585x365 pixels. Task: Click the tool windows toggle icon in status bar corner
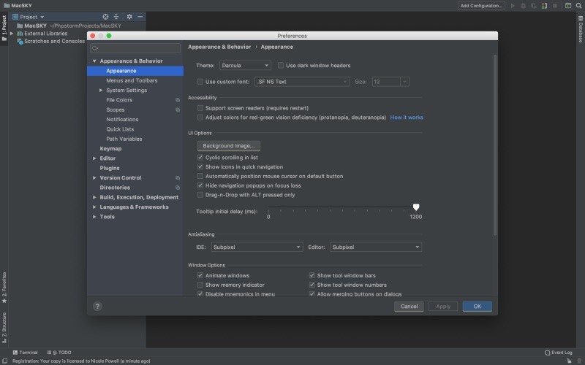pyautogui.click(x=5, y=361)
